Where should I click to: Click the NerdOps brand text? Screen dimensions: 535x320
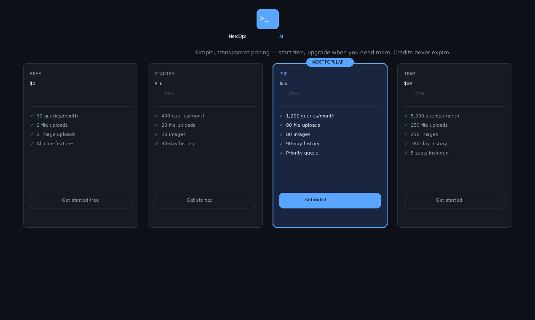click(x=237, y=36)
